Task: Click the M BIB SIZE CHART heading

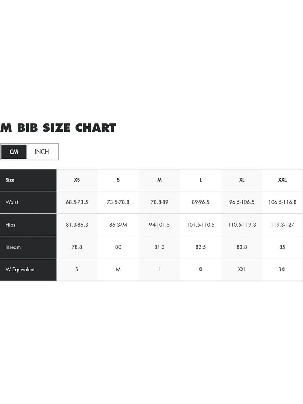Action: (x=58, y=128)
